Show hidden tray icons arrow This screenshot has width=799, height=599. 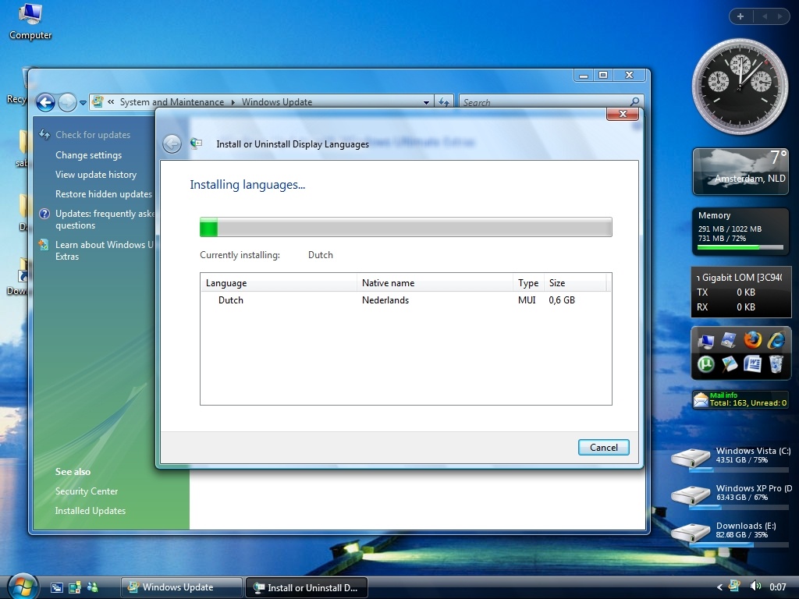click(x=719, y=587)
